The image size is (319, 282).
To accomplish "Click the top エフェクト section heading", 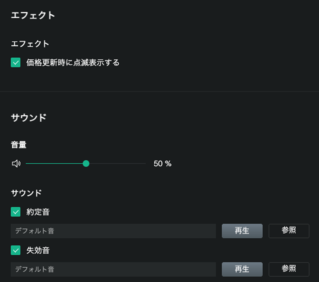I will (33, 16).
